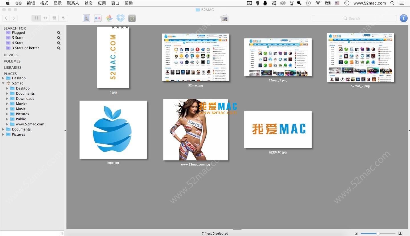Focus the Search field
This screenshot has height=236, width=410.
click(x=354, y=18)
